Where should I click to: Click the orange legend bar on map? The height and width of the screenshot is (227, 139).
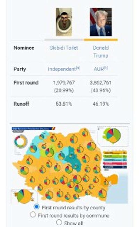(x=115, y=153)
